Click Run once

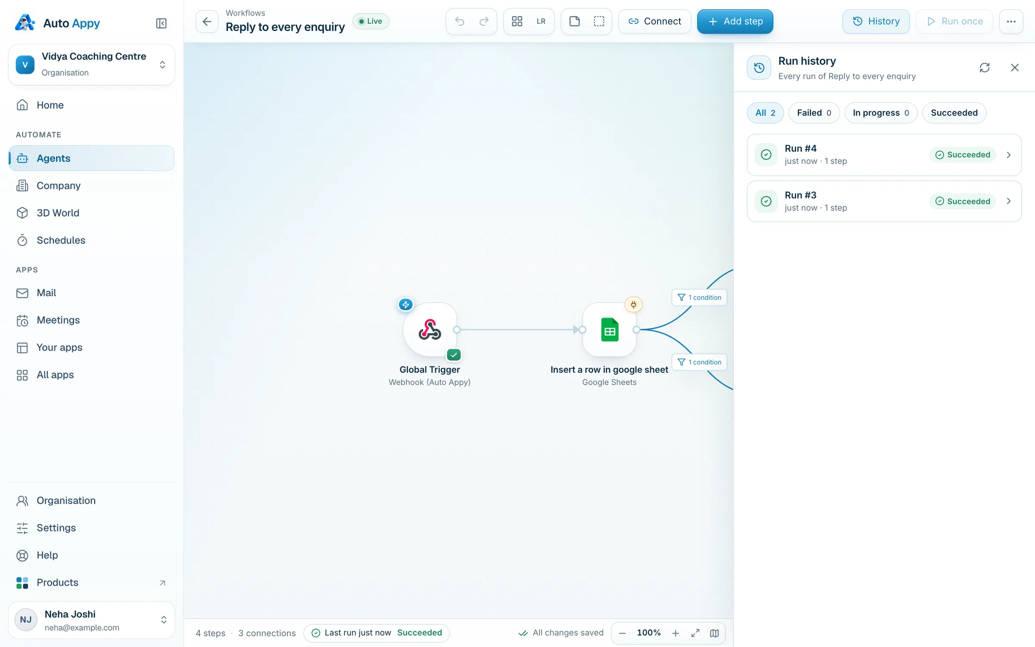[x=954, y=21]
